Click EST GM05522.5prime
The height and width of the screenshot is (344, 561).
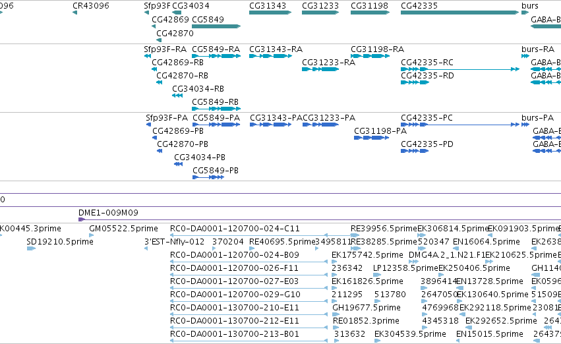tap(123, 229)
